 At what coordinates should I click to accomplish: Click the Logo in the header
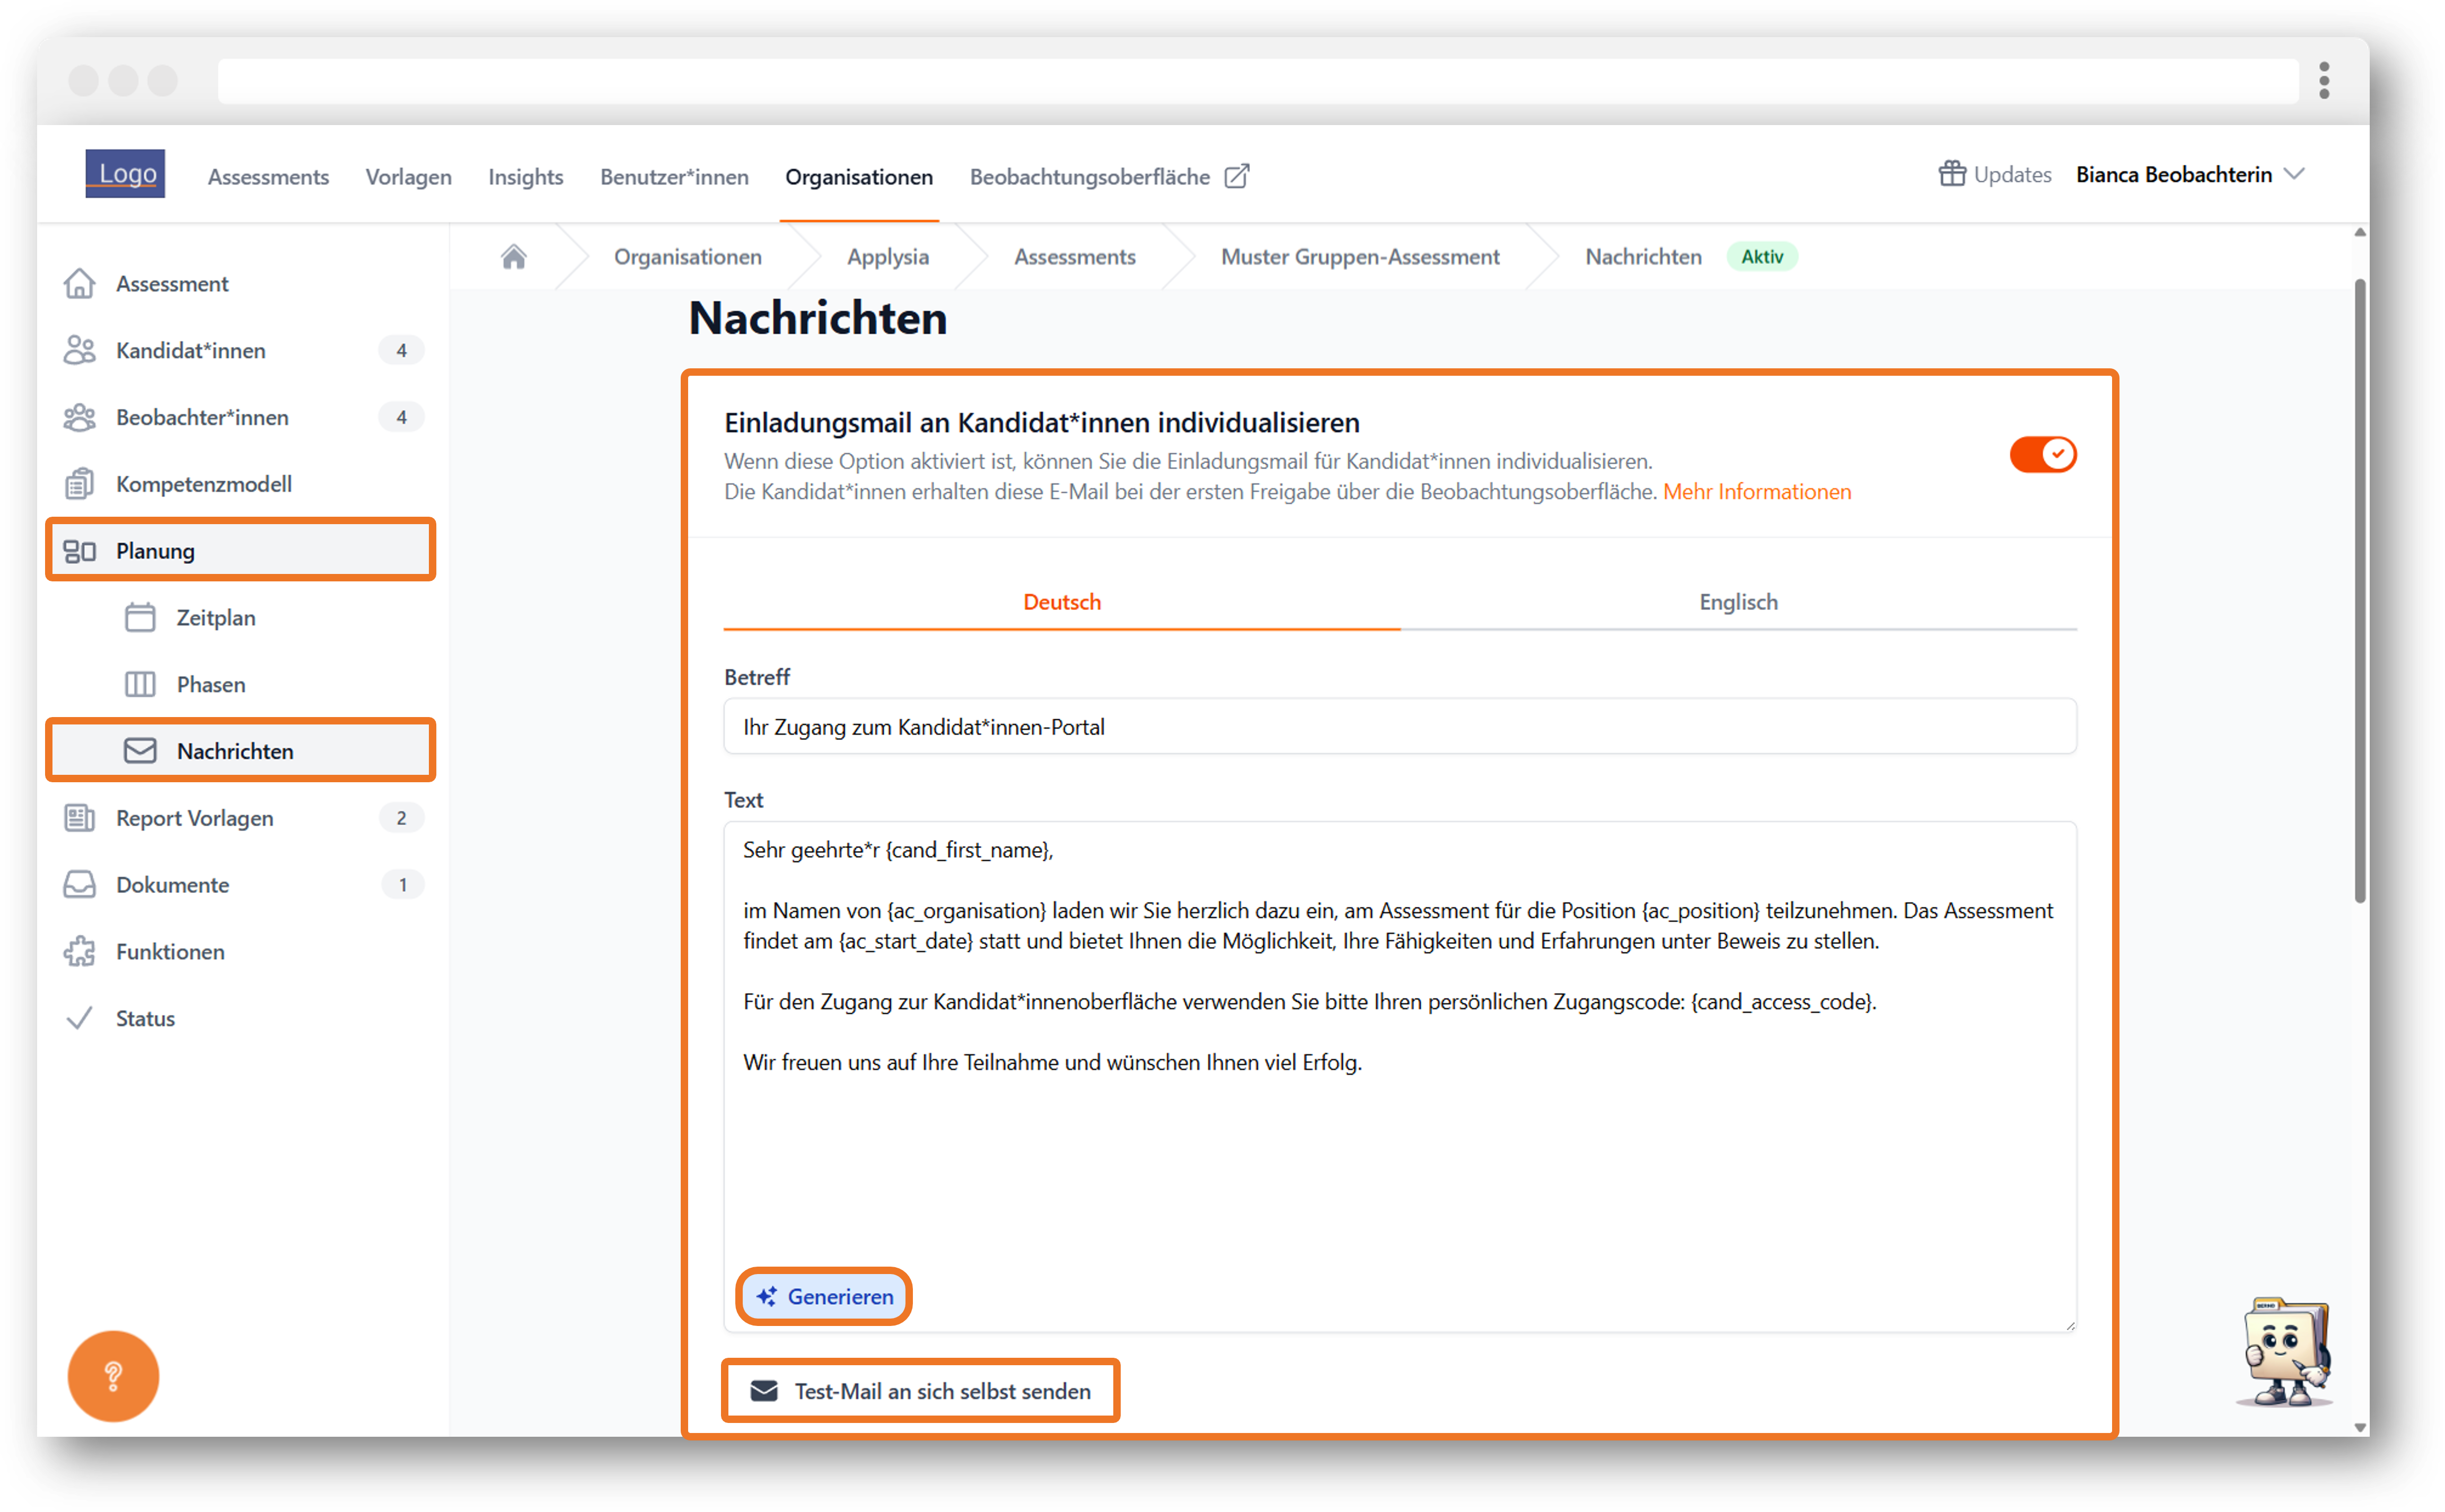tap(125, 174)
